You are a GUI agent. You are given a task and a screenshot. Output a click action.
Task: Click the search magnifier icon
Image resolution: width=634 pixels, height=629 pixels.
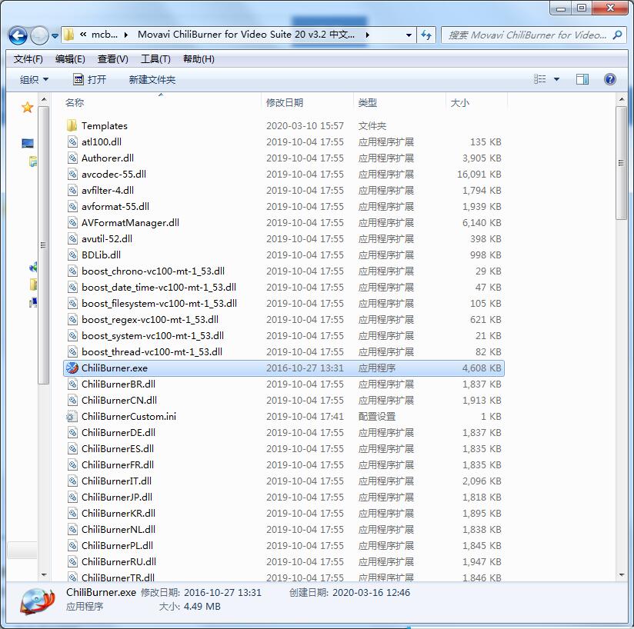coord(618,35)
